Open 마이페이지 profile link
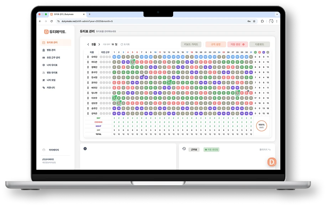327x206 pixels. coord(51,150)
